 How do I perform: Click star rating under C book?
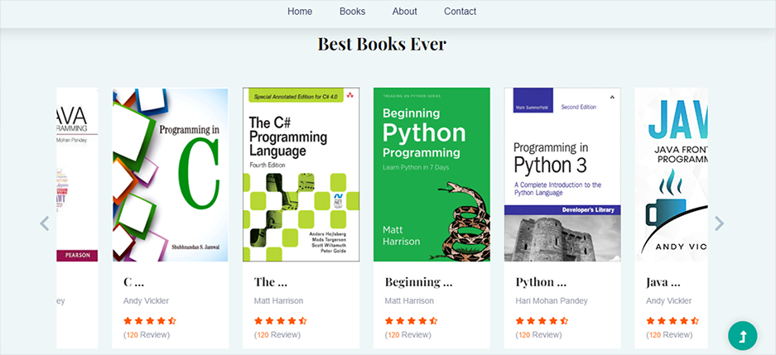(x=150, y=320)
